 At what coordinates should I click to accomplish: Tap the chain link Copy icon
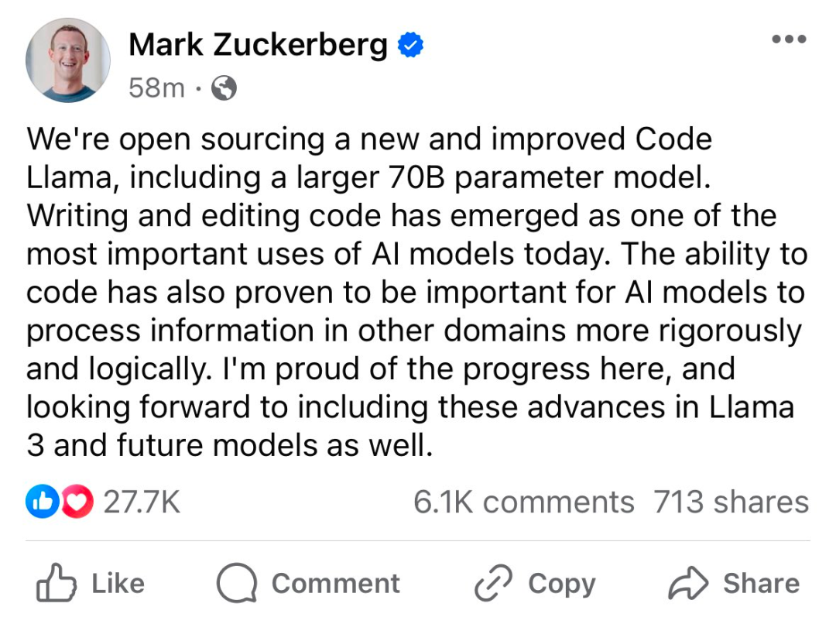click(x=494, y=585)
